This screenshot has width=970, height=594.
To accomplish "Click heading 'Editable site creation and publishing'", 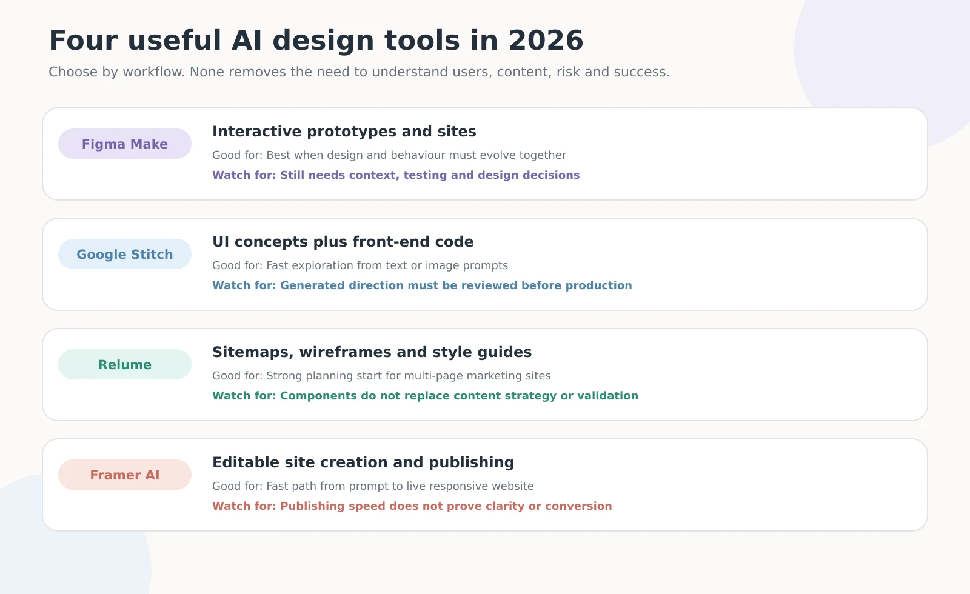I will 363,462.
